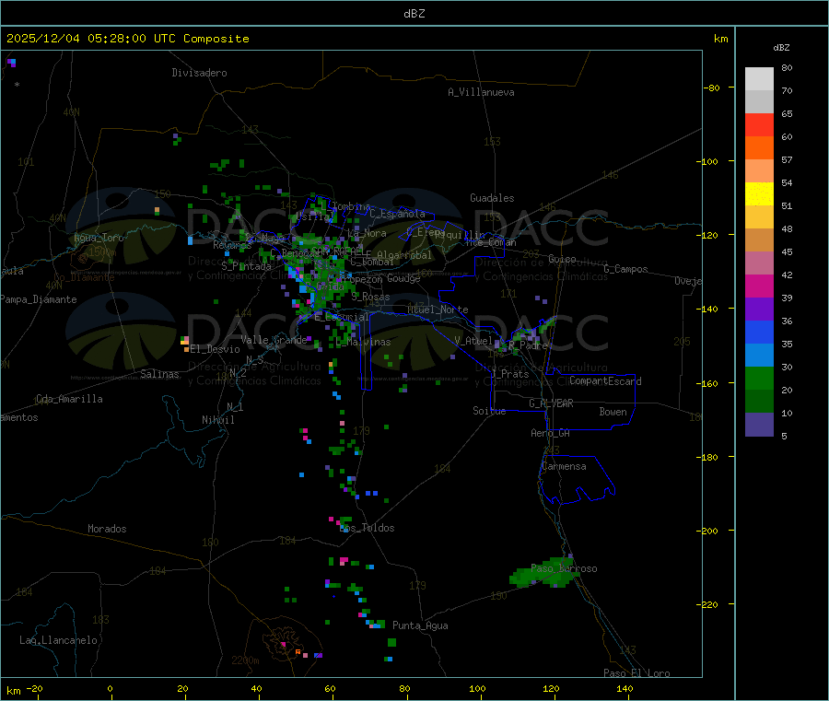This screenshot has height=701, width=829.
Task: Click the 60 dBZ orange color swatch
Action: (759, 148)
